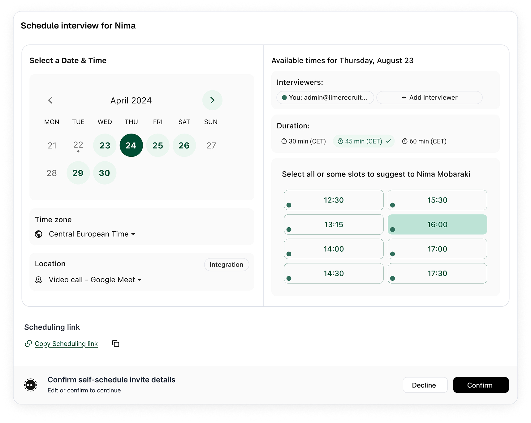Toggle the 14:00 time slot

pos(334,249)
